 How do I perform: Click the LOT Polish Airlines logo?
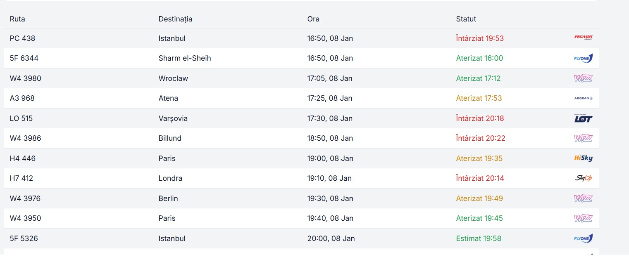(583, 118)
